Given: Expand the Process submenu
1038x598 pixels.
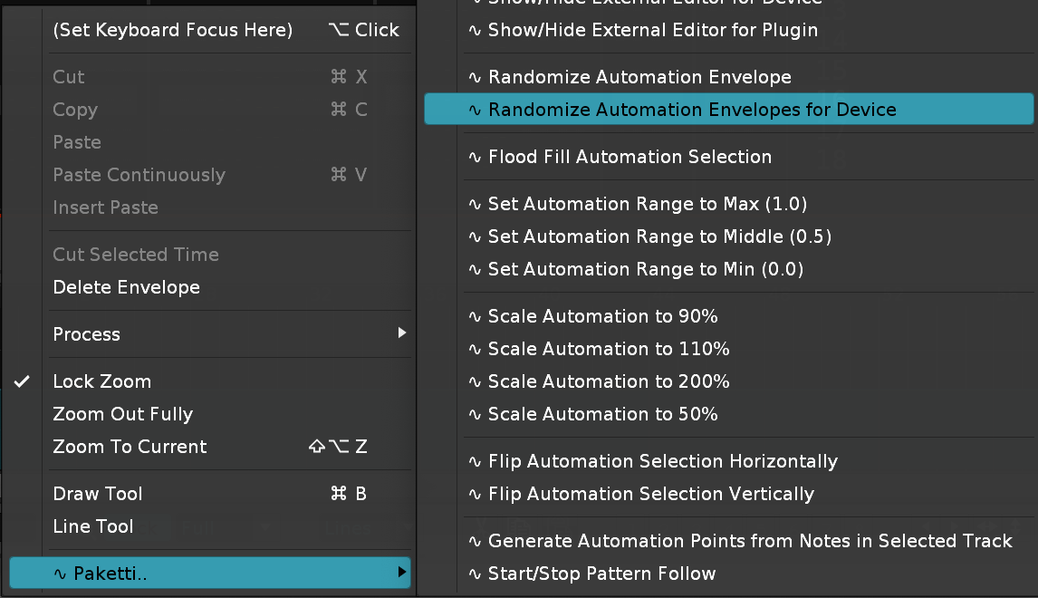Looking at the screenshot, I should pyautogui.click(x=87, y=334).
